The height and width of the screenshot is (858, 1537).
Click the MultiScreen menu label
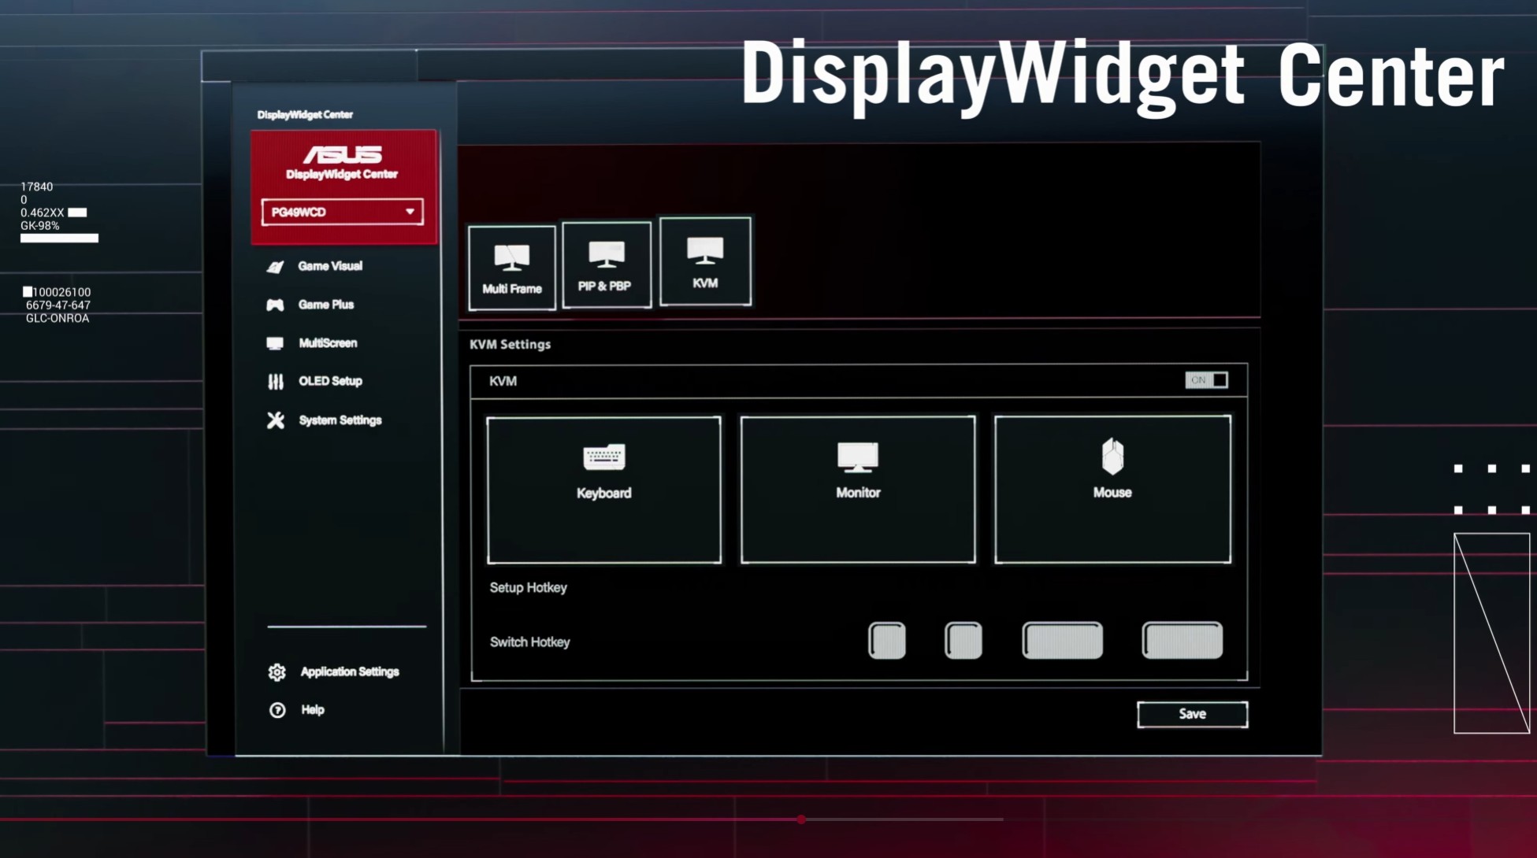(328, 343)
